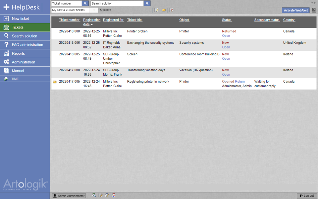Open the ticket titled Printer broken via its Open link
This screenshot has width=318, height=199.
click(226, 35)
